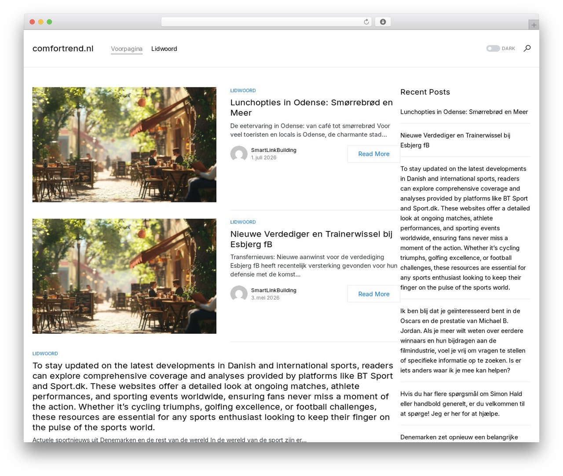The height and width of the screenshot is (476, 563).
Task: Click the 'Recent Posts' sidebar heading
Action: (425, 92)
